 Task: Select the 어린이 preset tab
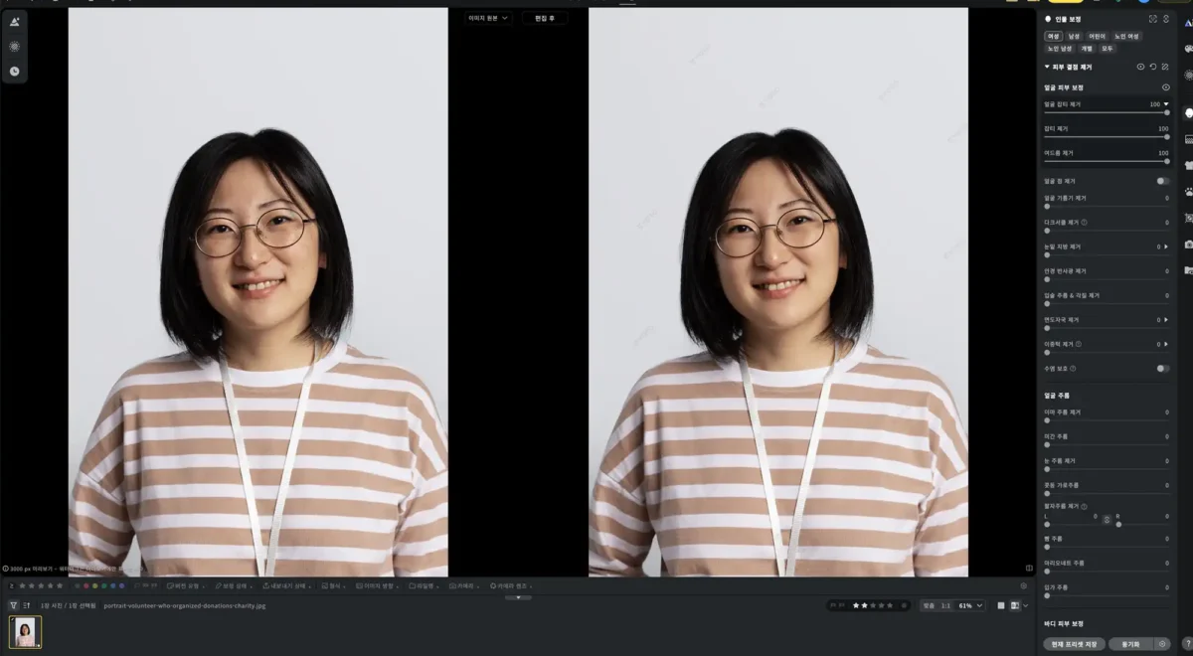coord(1097,36)
